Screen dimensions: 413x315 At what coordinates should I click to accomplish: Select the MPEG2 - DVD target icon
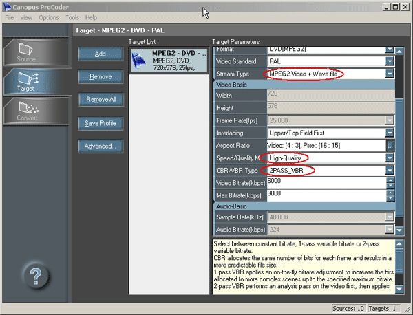(138, 61)
